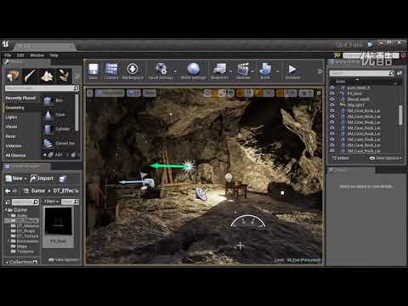Select the Curved Stair geometry brush
The height and width of the screenshot is (306, 408).
point(59,144)
